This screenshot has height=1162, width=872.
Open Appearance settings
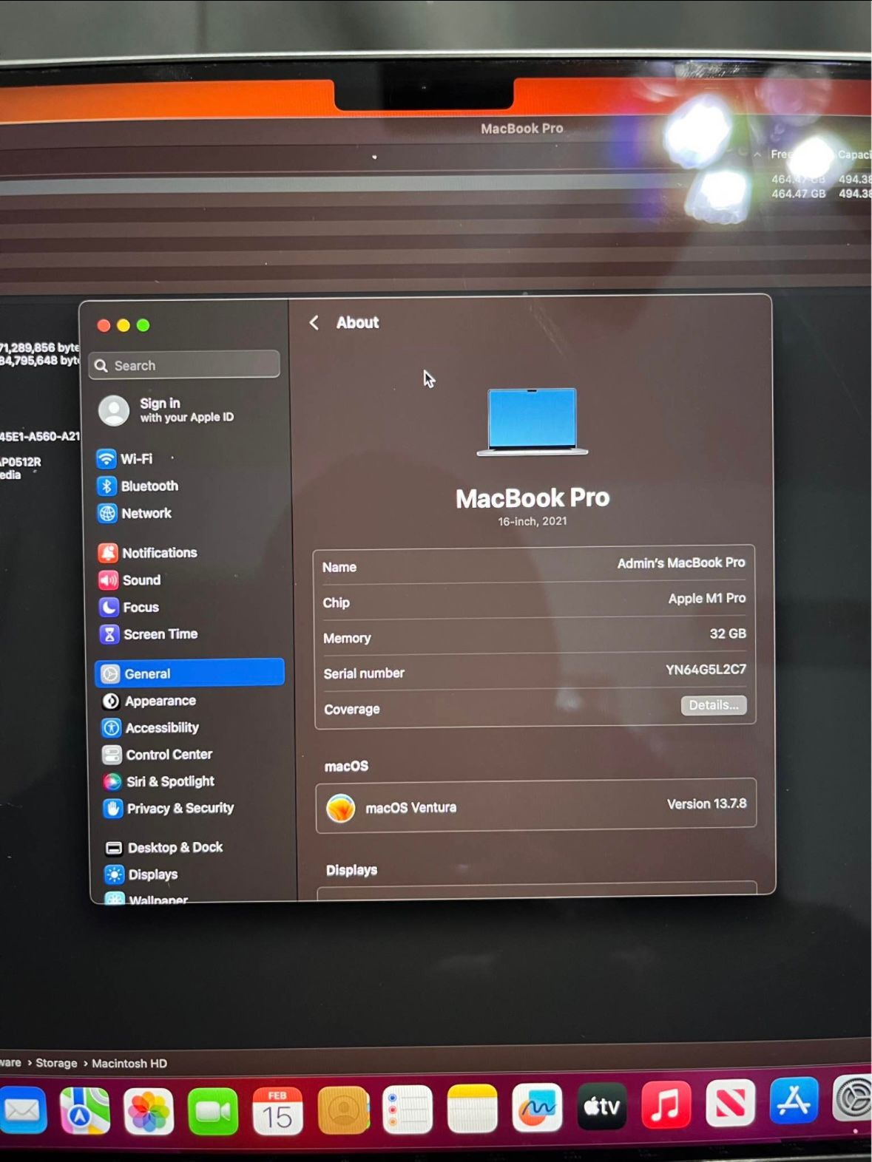149,701
